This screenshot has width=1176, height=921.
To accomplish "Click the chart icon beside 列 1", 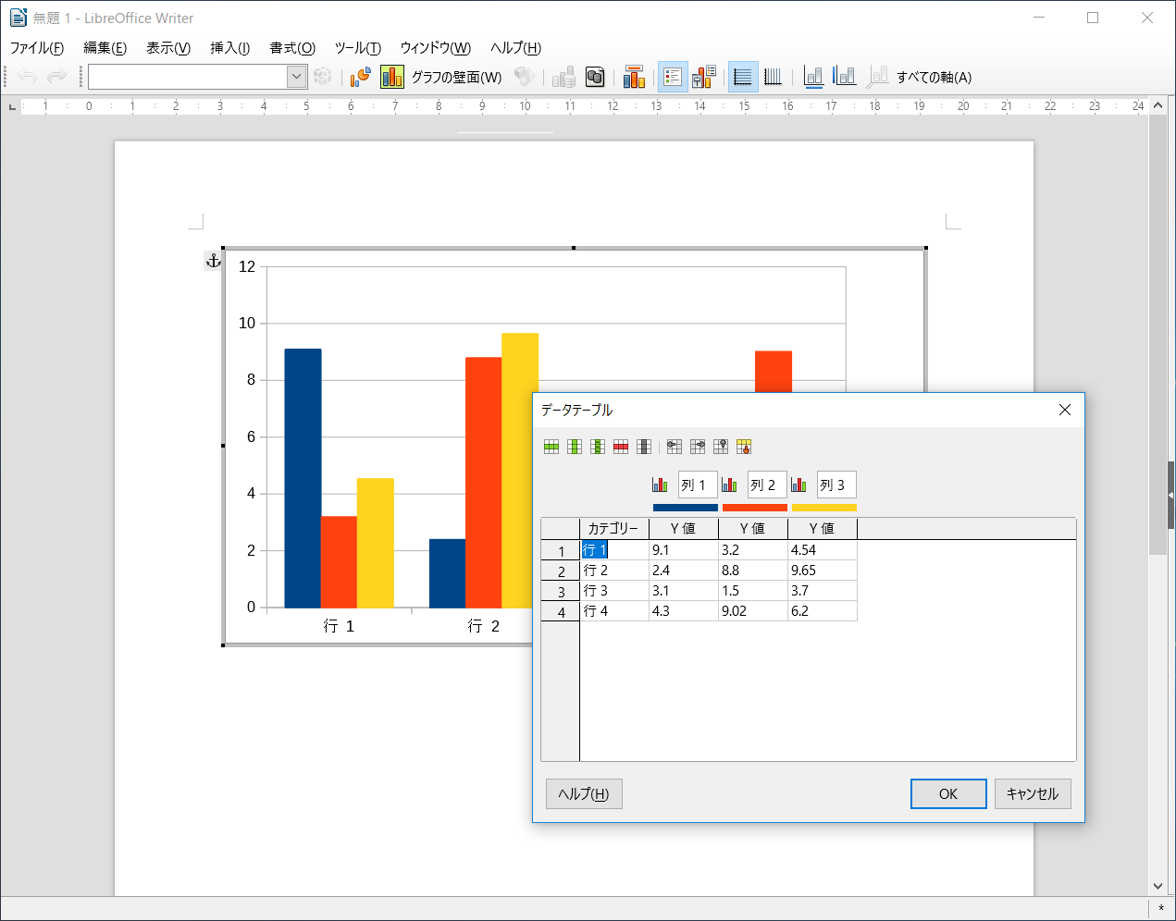I will [660, 485].
